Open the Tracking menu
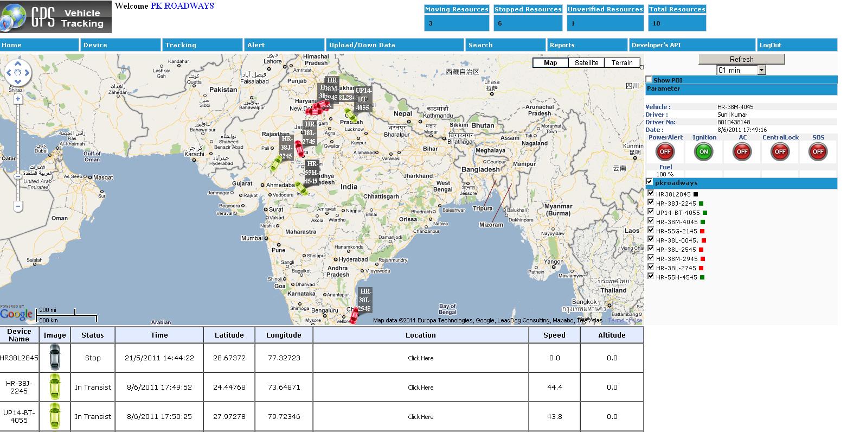 202,45
